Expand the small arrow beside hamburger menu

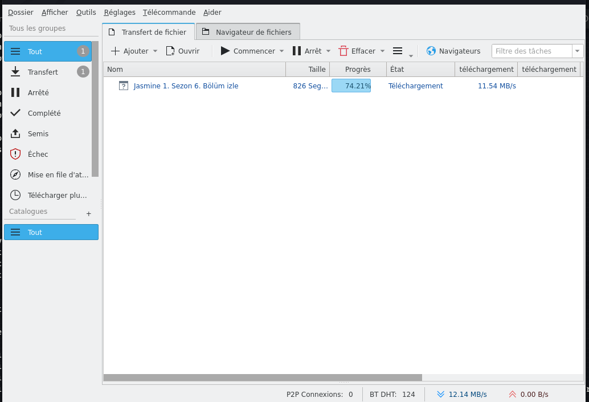[x=411, y=56]
